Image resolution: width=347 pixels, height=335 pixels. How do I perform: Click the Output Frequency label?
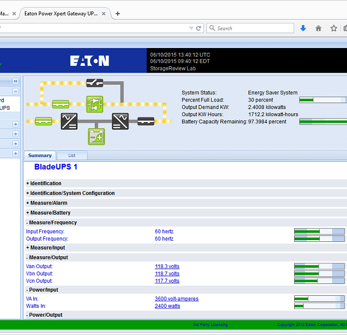point(47,238)
